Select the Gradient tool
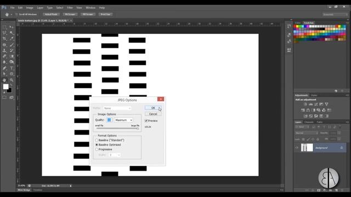 12,56
